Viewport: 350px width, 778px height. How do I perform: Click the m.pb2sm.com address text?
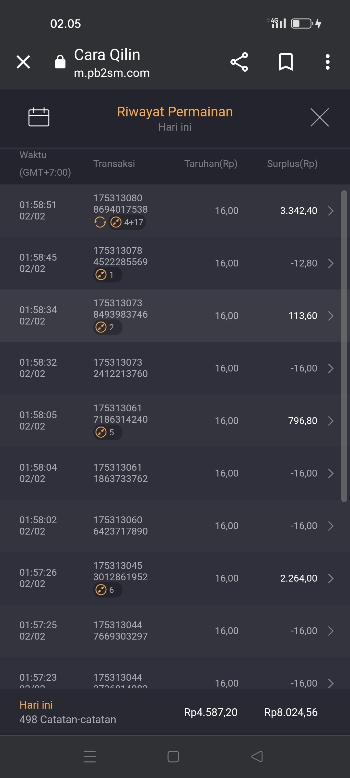click(x=112, y=73)
